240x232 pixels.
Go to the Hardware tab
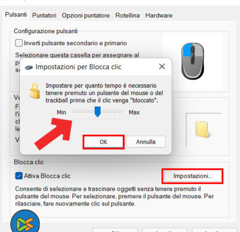tap(159, 15)
